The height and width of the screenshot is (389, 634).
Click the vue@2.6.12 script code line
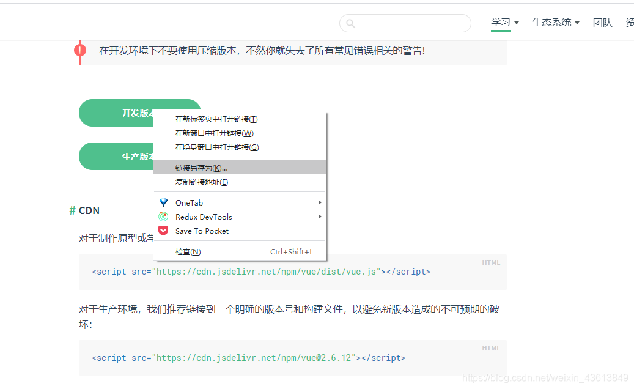point(249,358)
